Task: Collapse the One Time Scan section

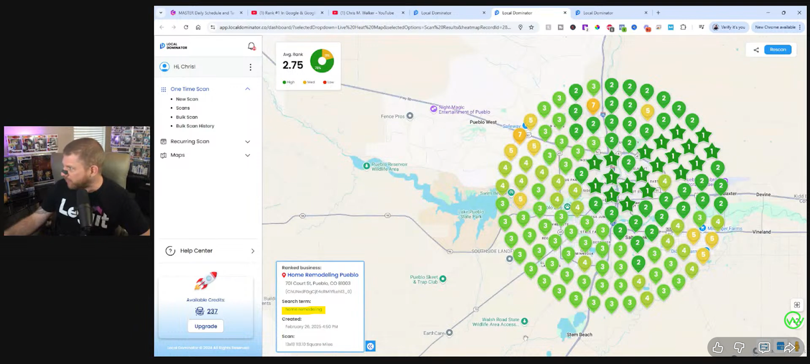Action: point(248,89)
